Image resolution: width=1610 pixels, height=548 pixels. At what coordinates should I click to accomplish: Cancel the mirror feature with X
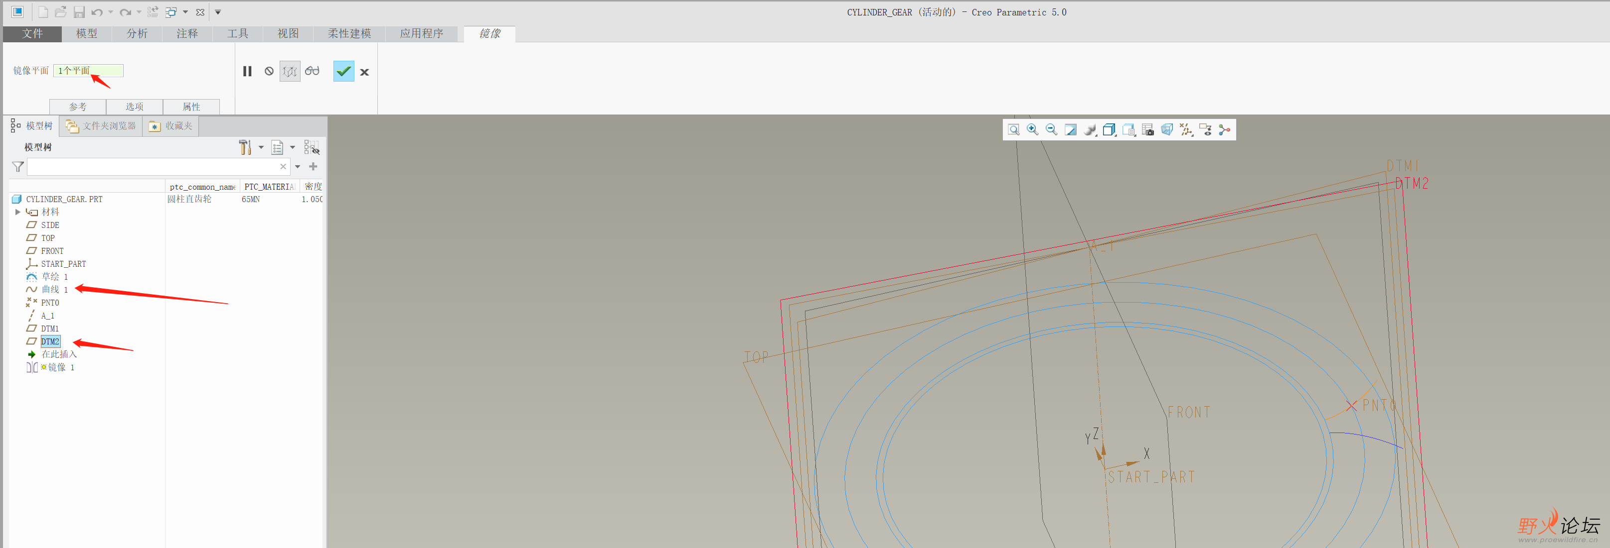364,72
